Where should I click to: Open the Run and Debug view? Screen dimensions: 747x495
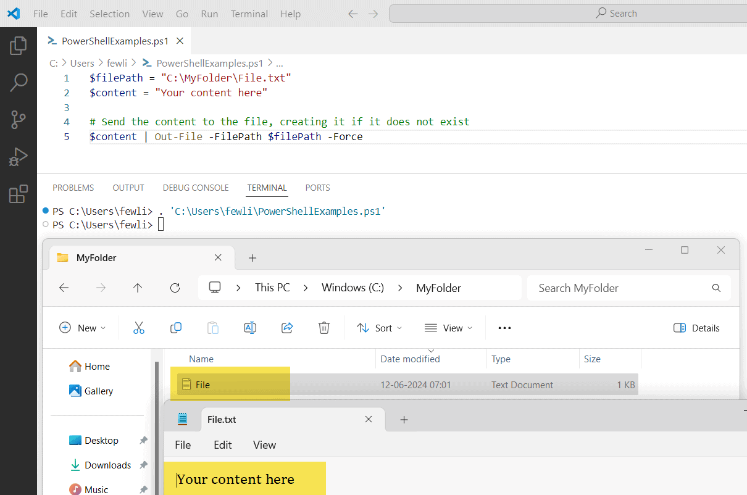19,157
